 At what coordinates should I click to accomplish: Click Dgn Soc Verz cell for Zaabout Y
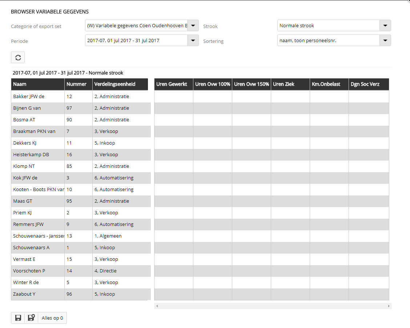(369, 294)
